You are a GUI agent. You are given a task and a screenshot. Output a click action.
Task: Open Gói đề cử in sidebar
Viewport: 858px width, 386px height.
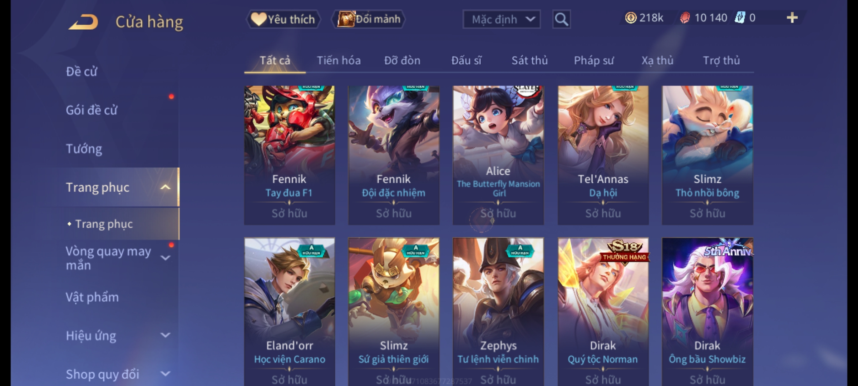pos(91,110)
